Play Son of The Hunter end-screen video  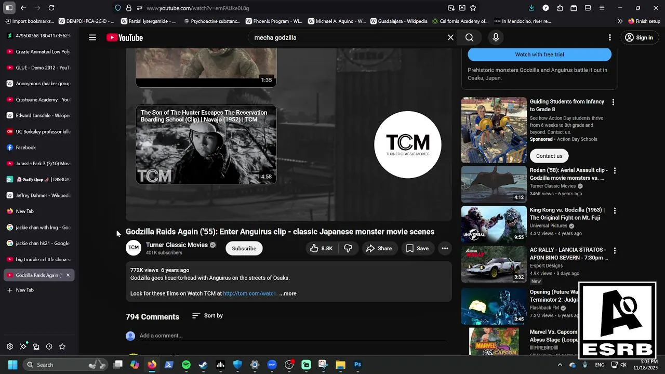tap(206, 145)
